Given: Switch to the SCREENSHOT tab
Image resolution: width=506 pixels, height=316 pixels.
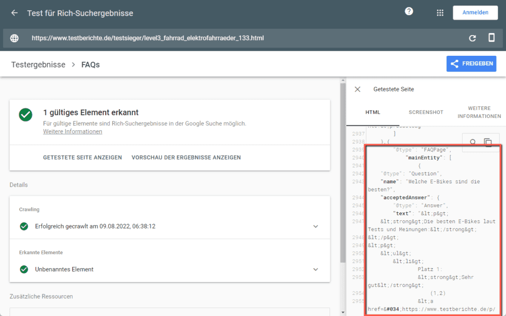Looking at the screenshot, I should pos(425,112).
